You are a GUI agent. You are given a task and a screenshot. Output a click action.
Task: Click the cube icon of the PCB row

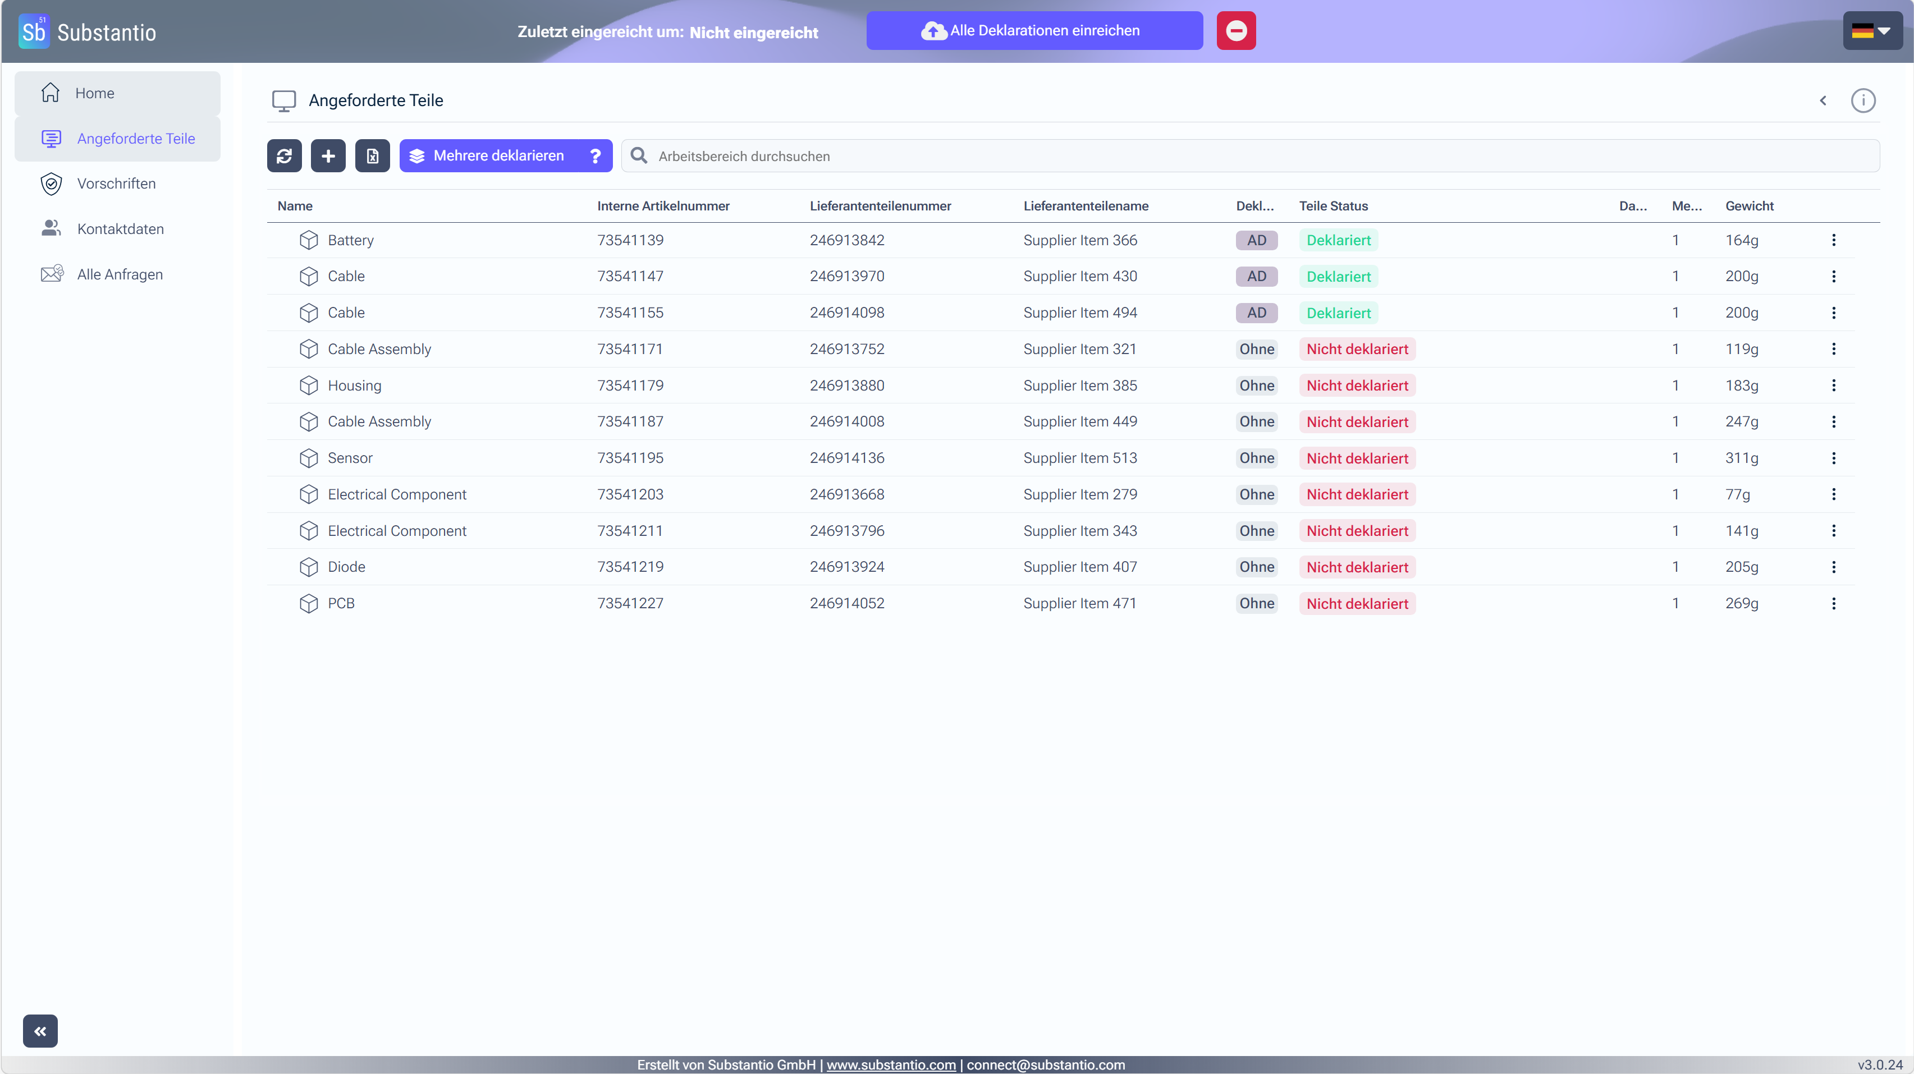(x=308, y=603)
